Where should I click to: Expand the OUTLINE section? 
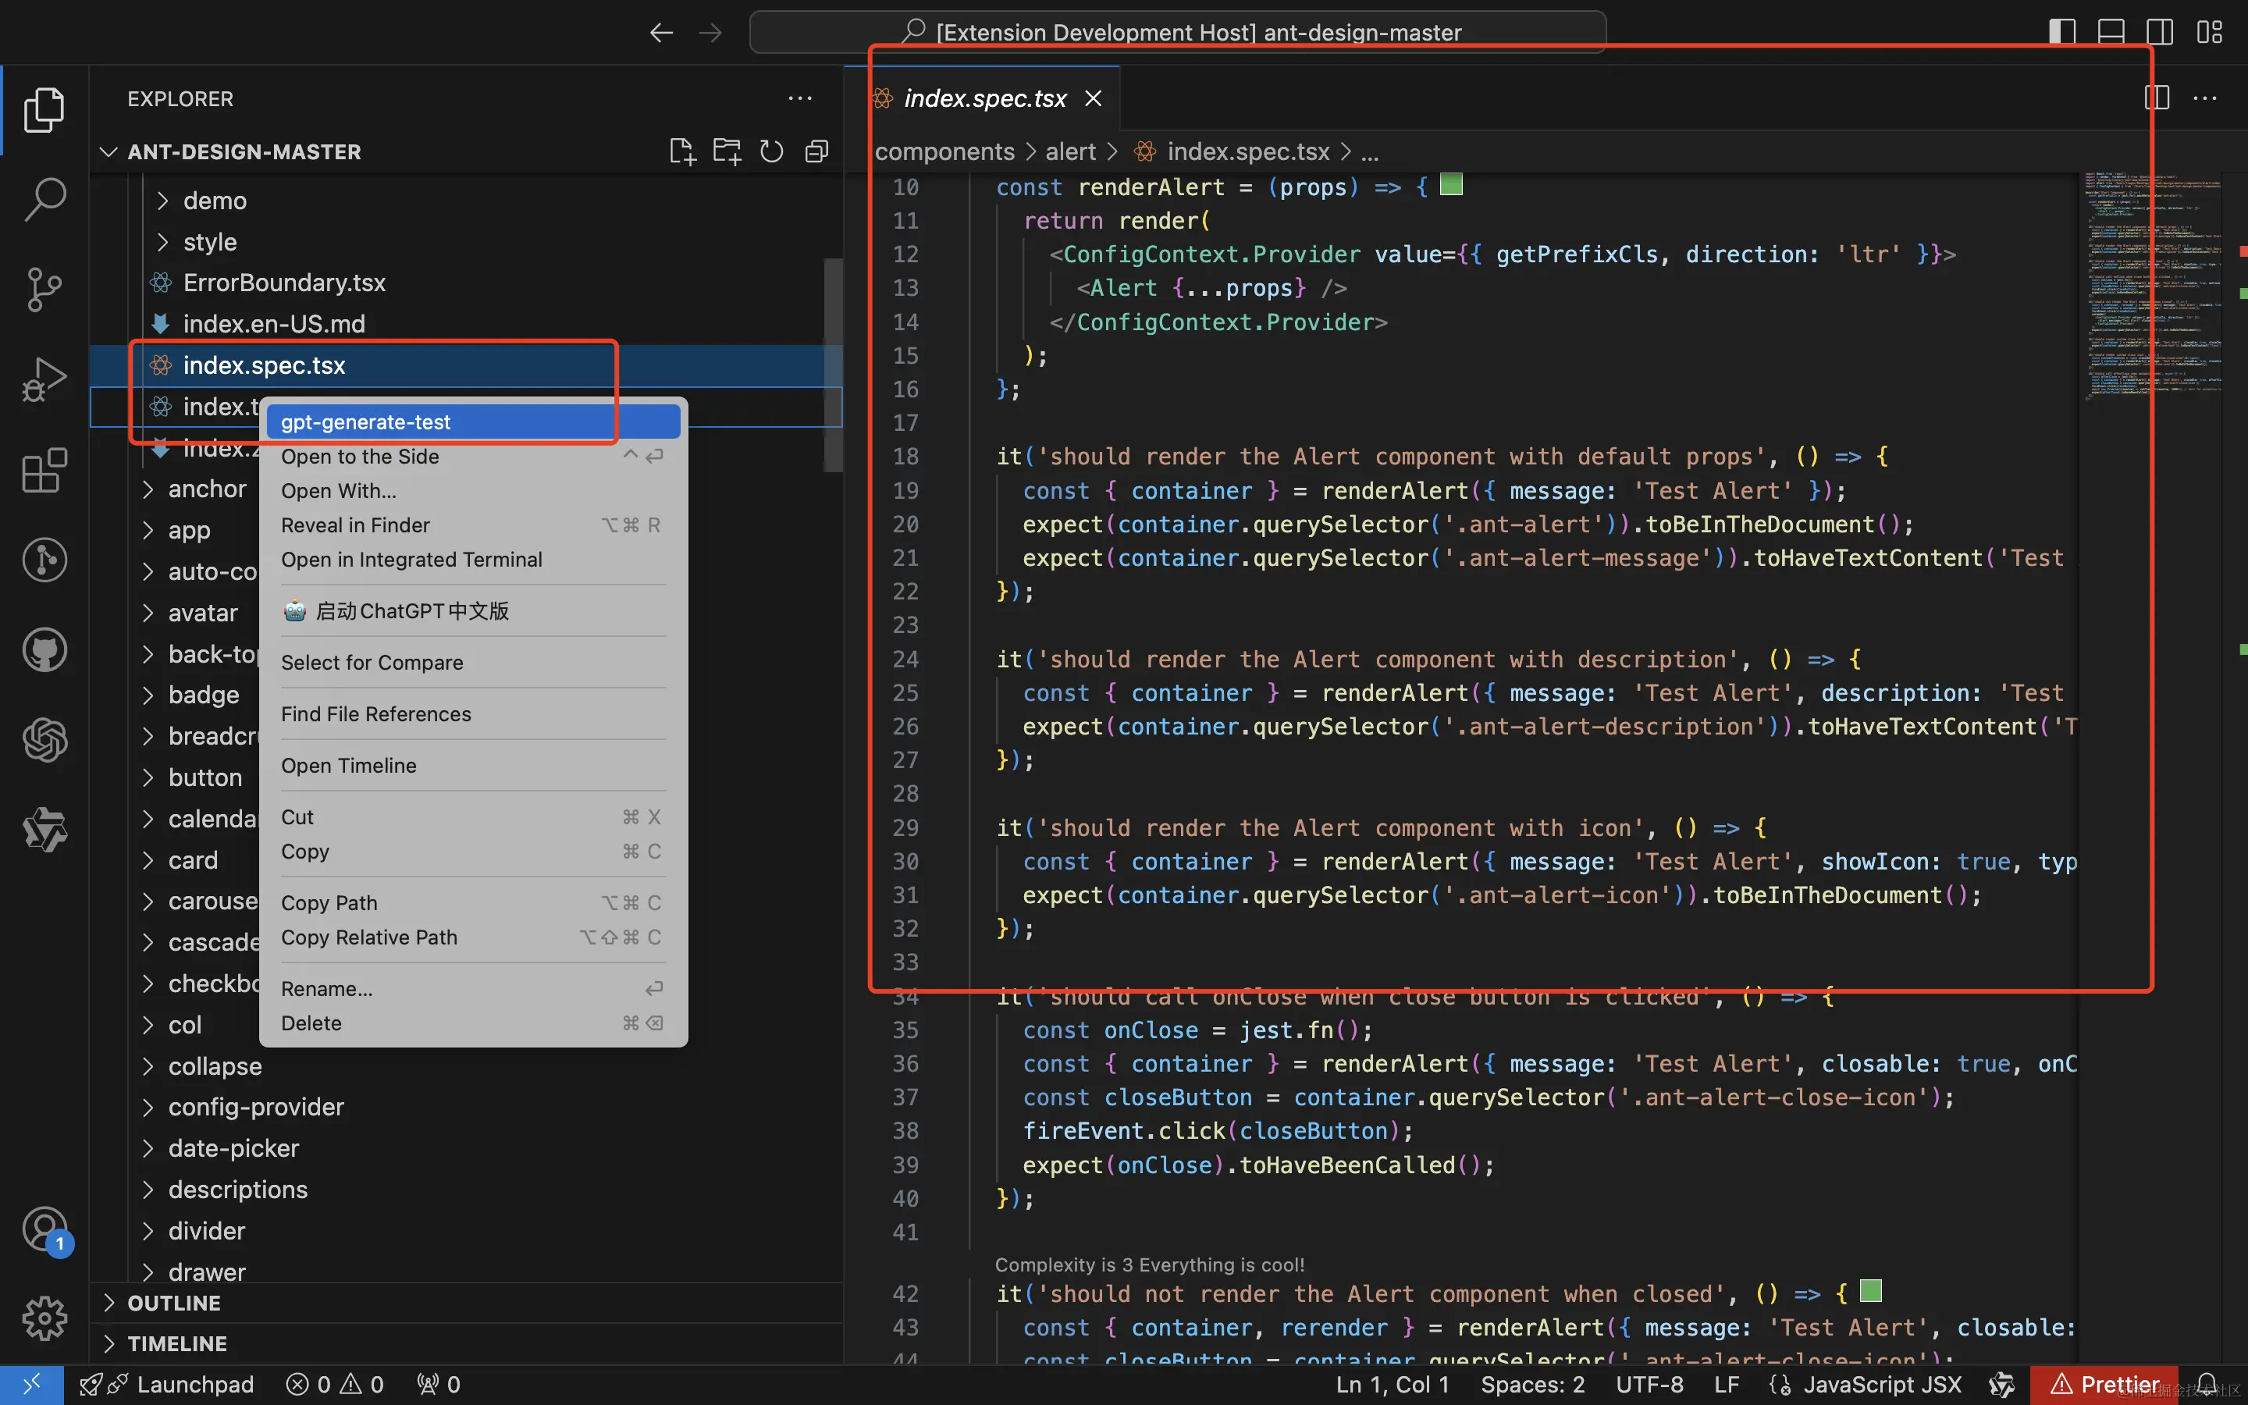click(174, 1303)
